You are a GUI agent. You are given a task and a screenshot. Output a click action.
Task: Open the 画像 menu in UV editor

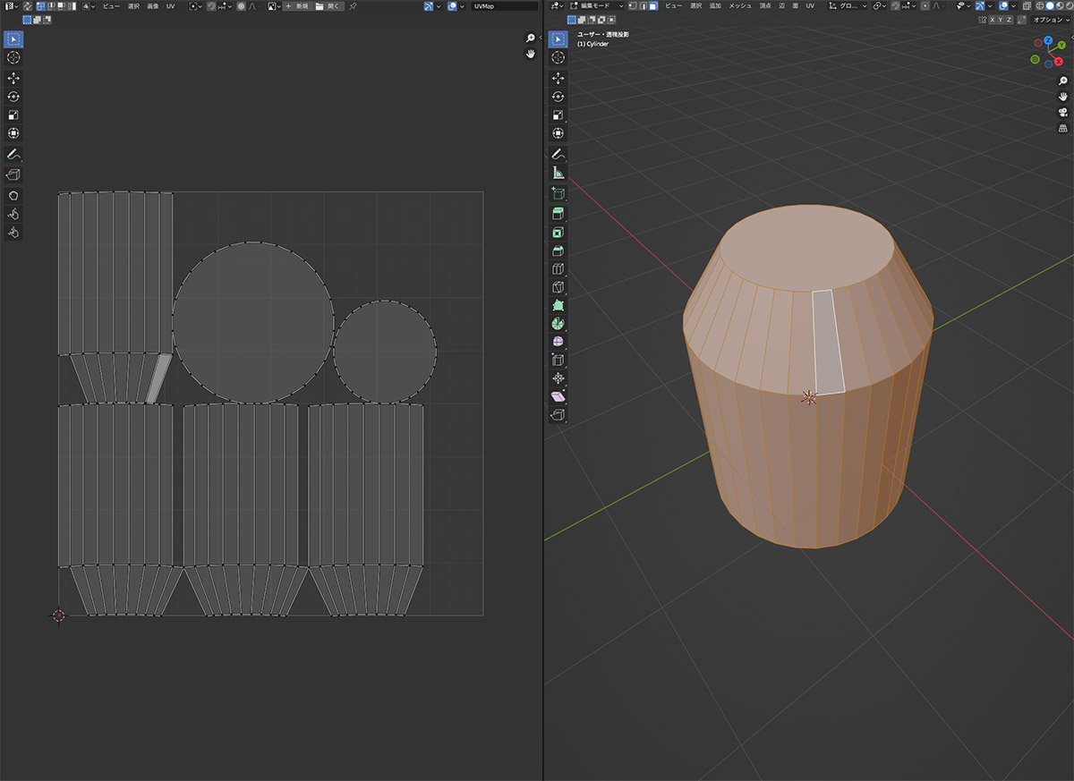pyautogui.click(x=153, y=5)
